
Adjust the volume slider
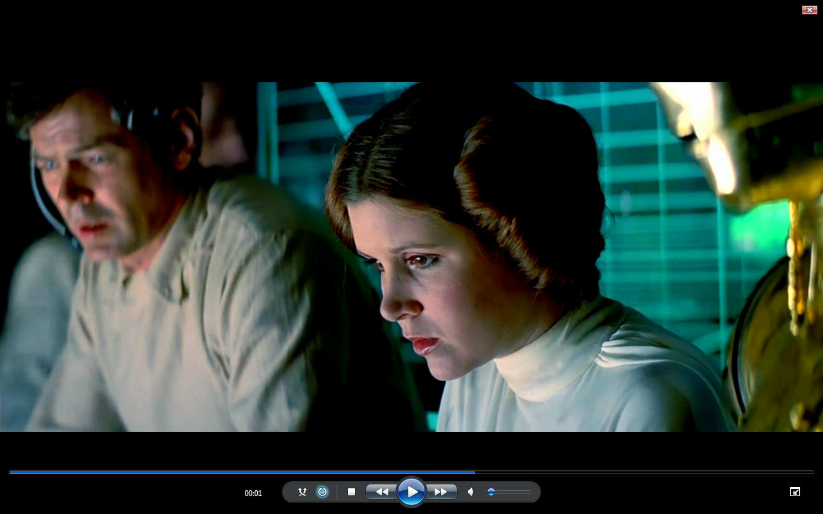point(509,492)
